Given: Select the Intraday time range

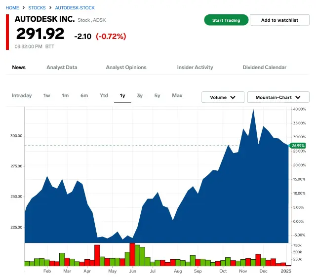Looking at the screenshot, I should [x=22, y=96].
